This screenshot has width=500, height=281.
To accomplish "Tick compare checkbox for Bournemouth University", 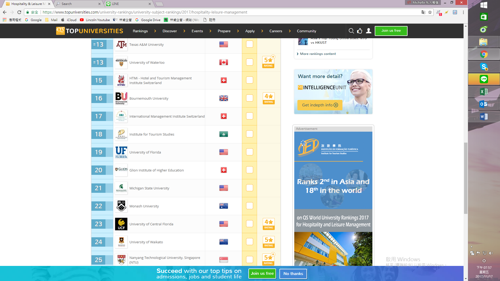I will [x=249, y=98].
